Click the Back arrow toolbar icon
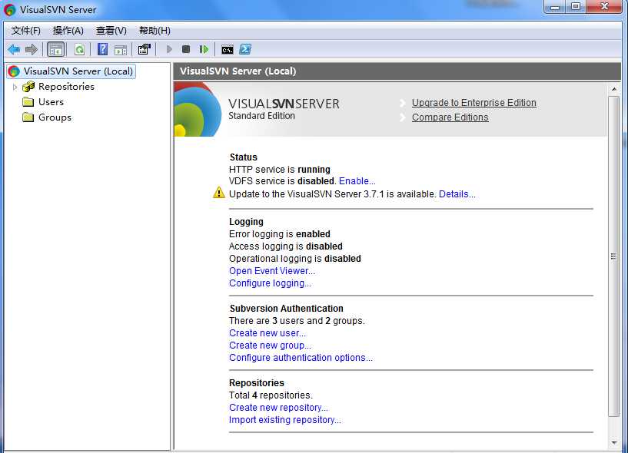Viewport: 628px width, 453px height. pos(14,50)
